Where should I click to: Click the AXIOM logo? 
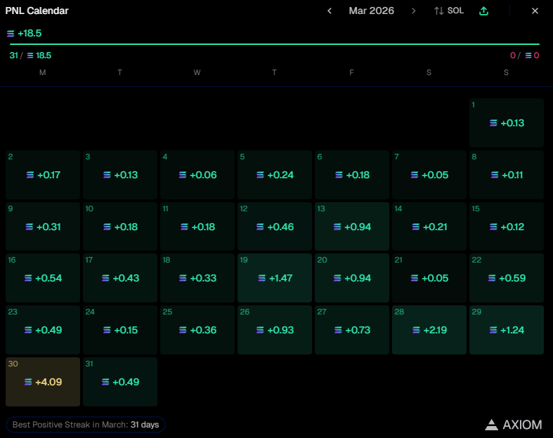coord(513,425)
